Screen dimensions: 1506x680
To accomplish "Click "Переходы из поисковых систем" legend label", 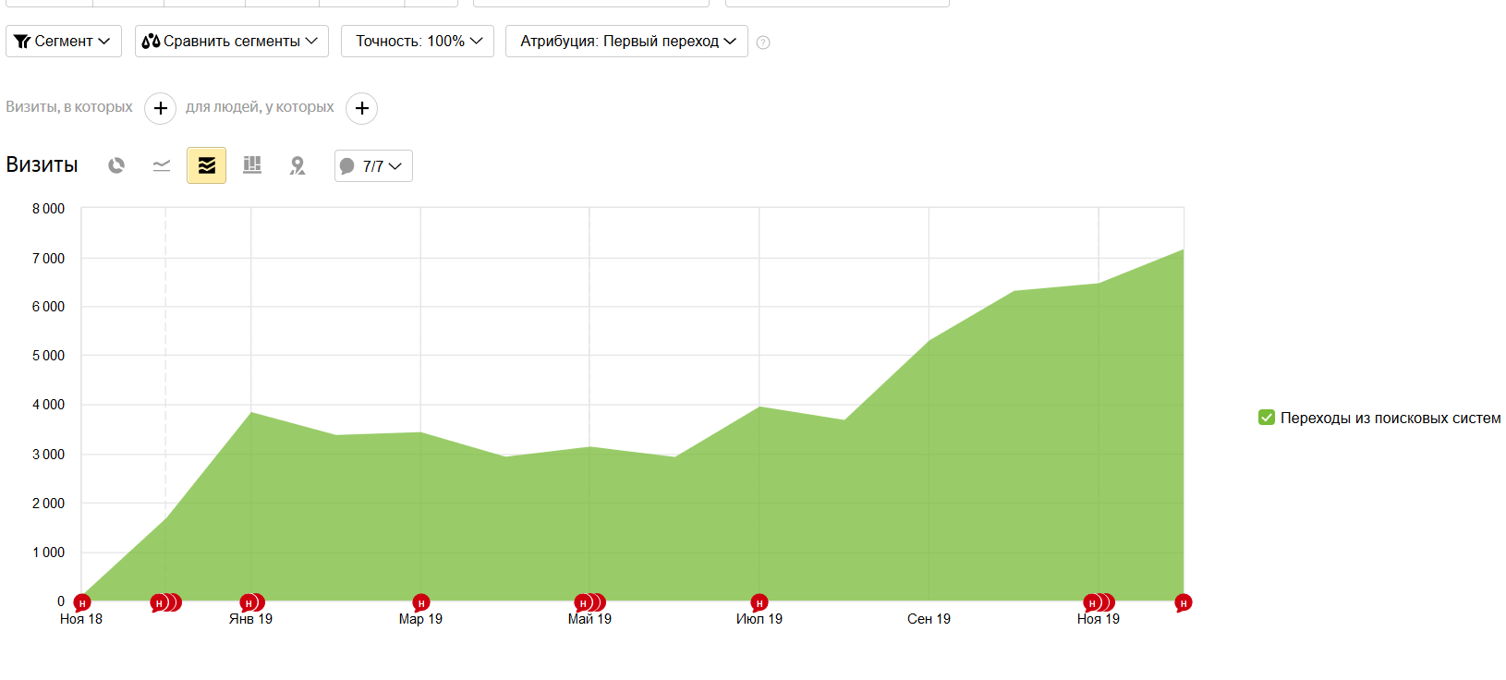I will [x=1390, y=418].
